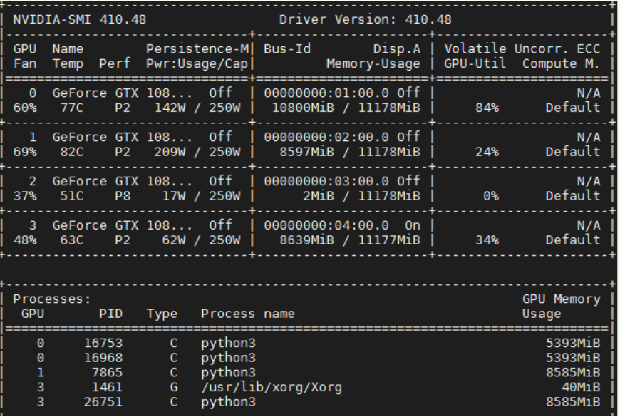Click PID 26751 in the process list

pos(103,402)
